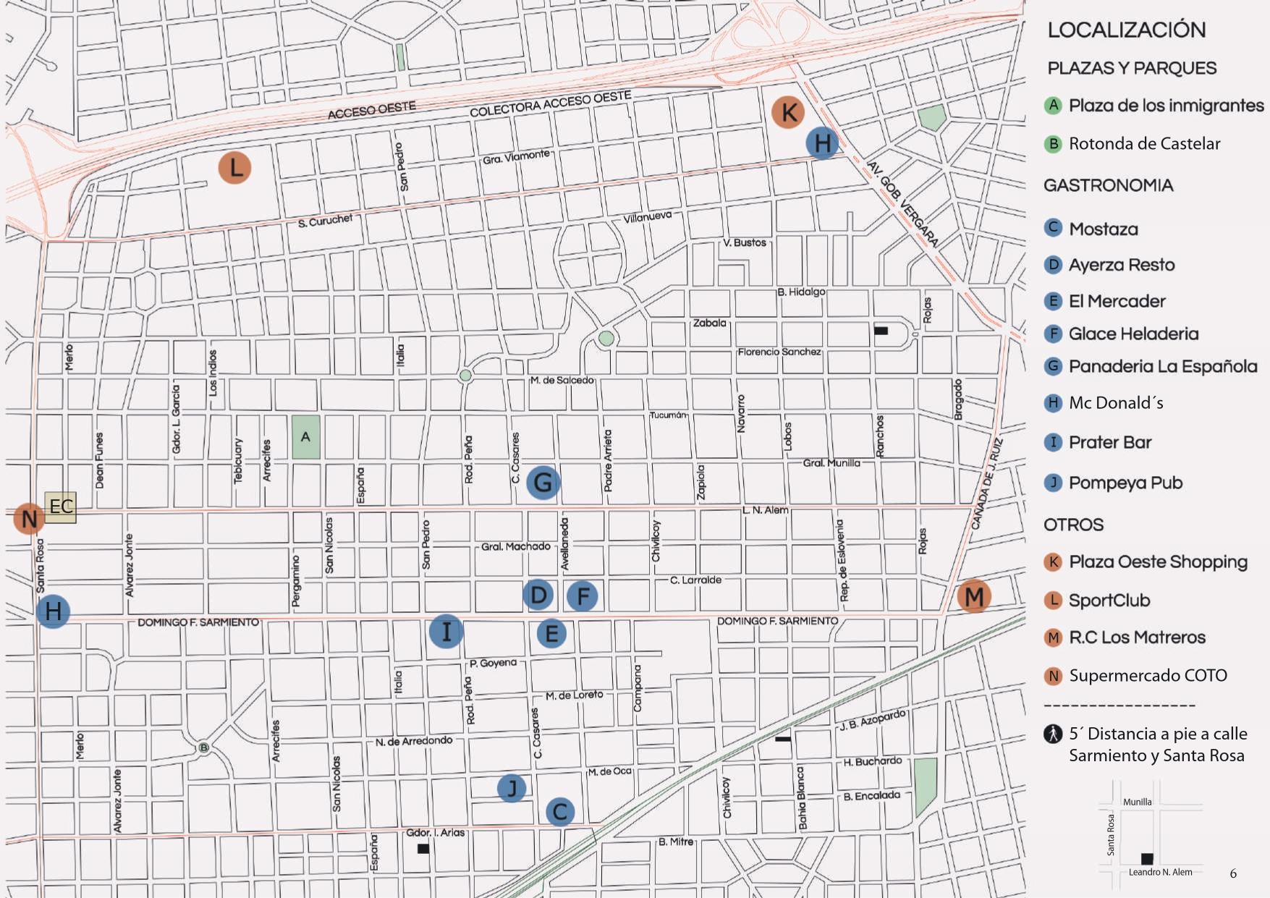The width and height of the screenshot is (1270, 898).
Task: Click the 'R.C Los Matreros' legend label
Action: coord(1138,638)
